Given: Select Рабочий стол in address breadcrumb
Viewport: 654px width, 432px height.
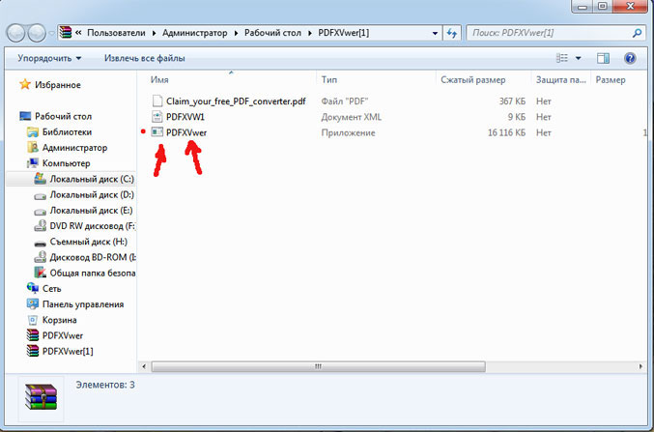Looking at the screenshot, I should click(272, 33).
